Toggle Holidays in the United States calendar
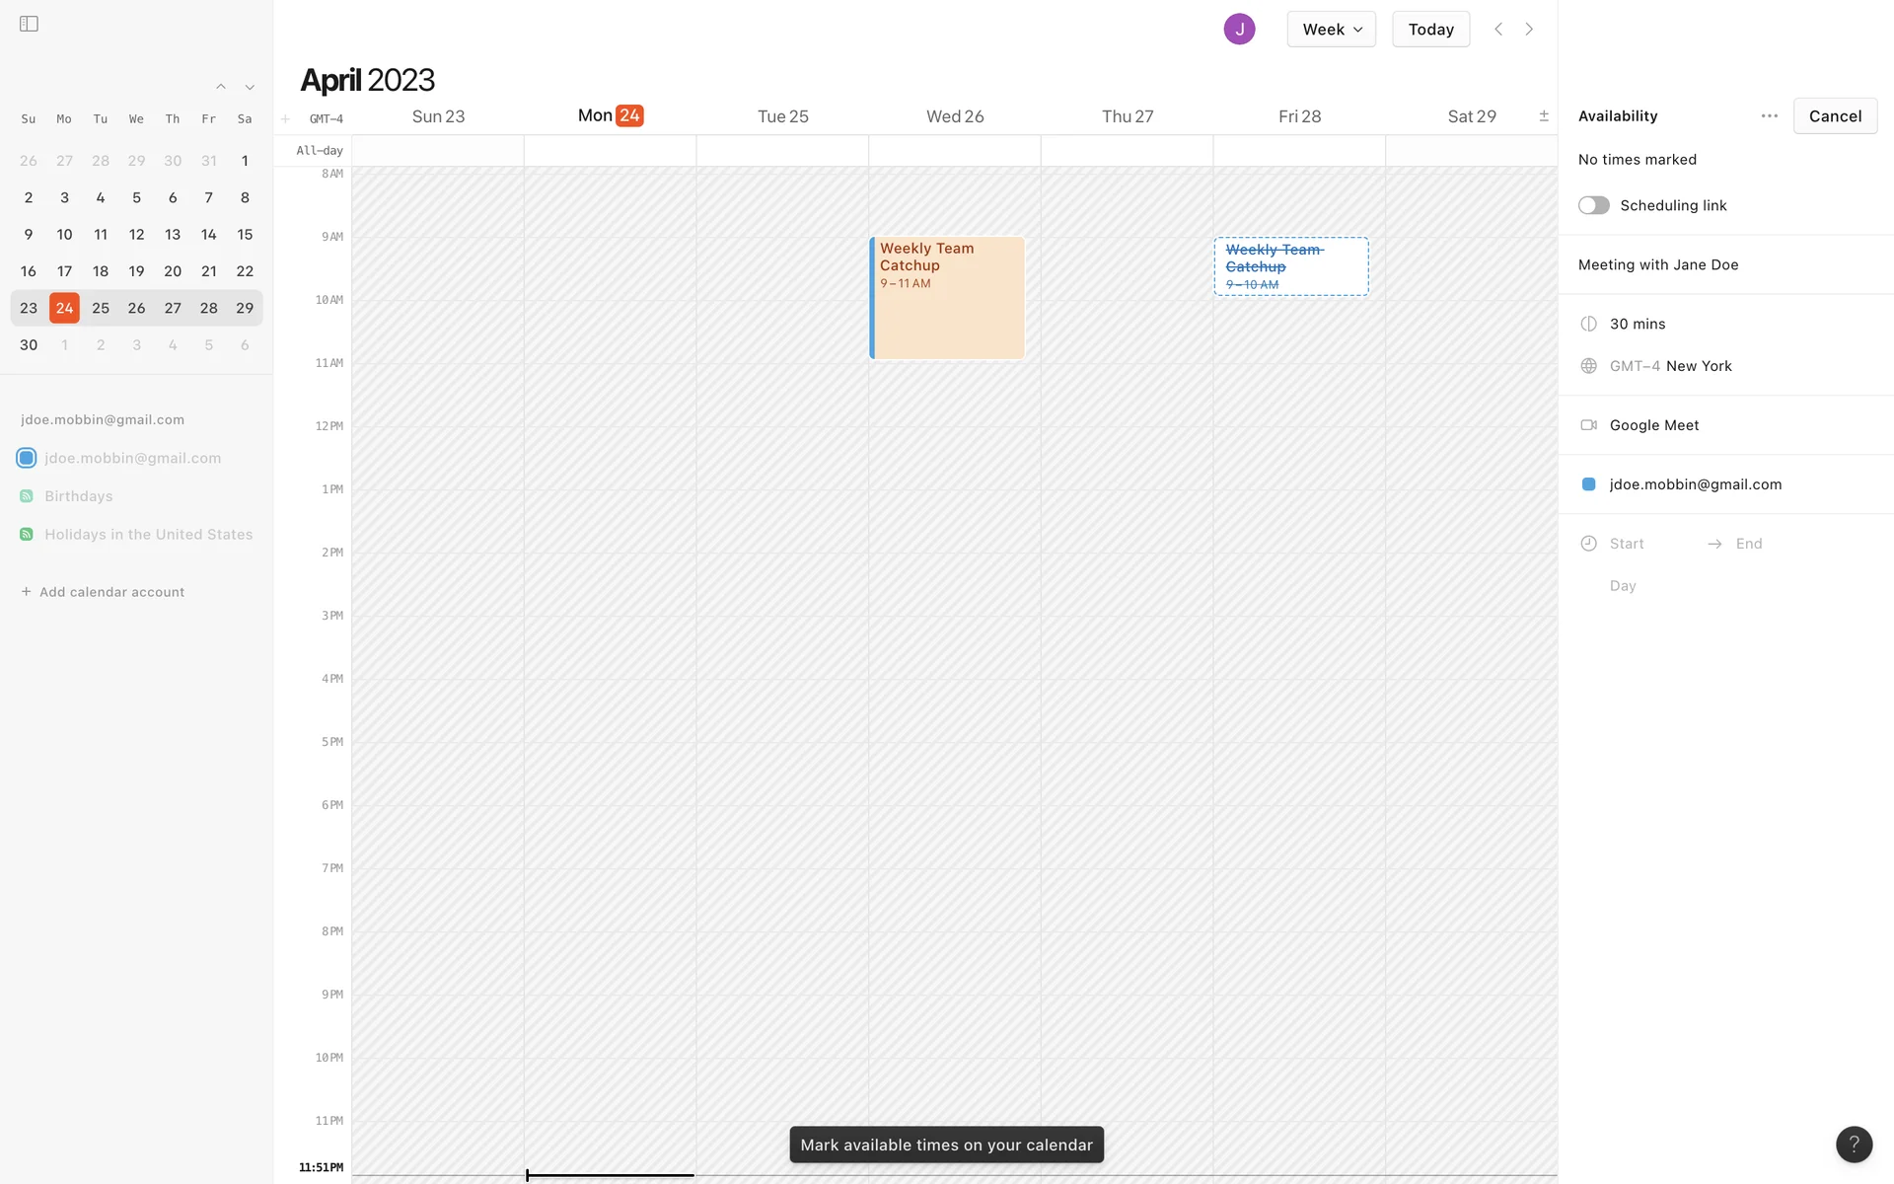1894x1184 pixels. 27,535
